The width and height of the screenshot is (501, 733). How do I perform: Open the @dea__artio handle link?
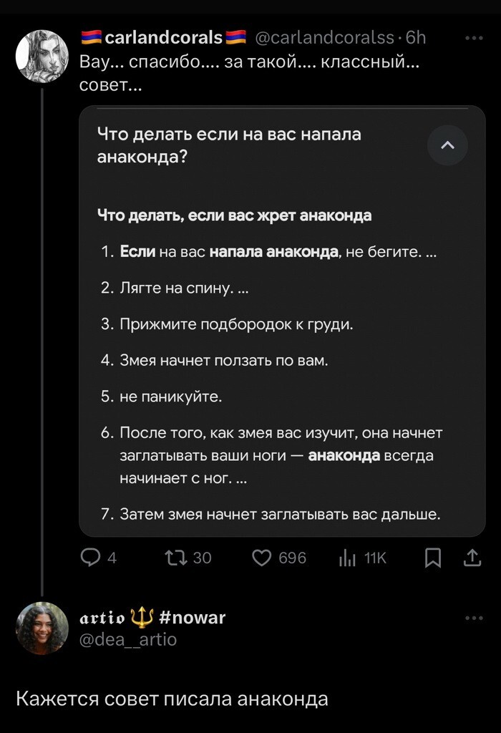point(127,639)
